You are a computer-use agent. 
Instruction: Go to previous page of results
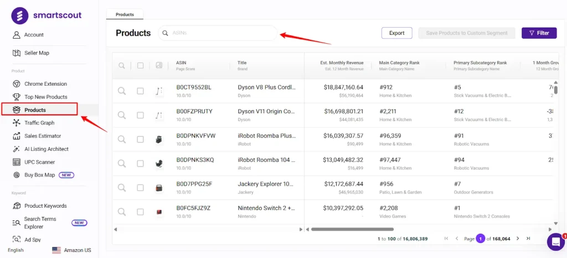click(457, 238)
